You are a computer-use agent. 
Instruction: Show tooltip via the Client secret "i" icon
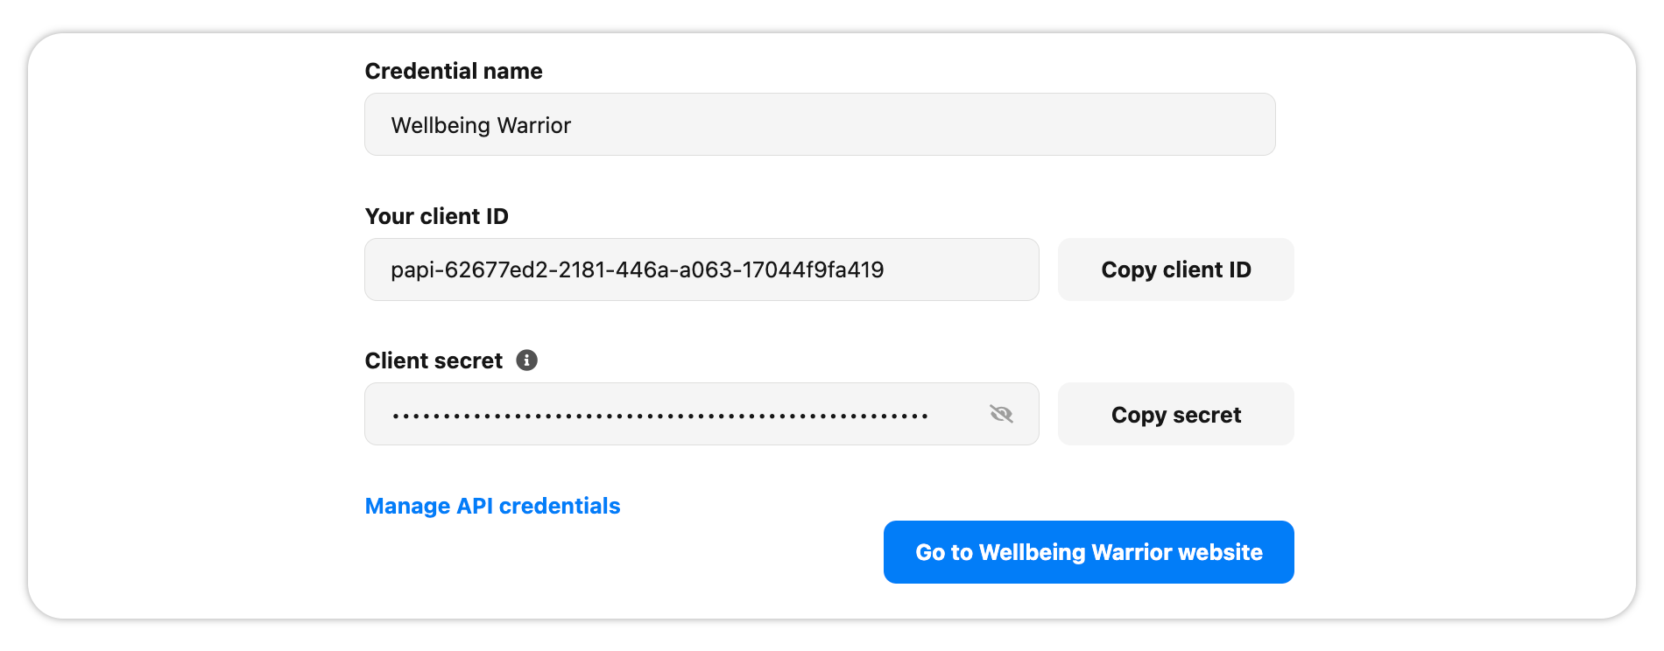point(526,360)
